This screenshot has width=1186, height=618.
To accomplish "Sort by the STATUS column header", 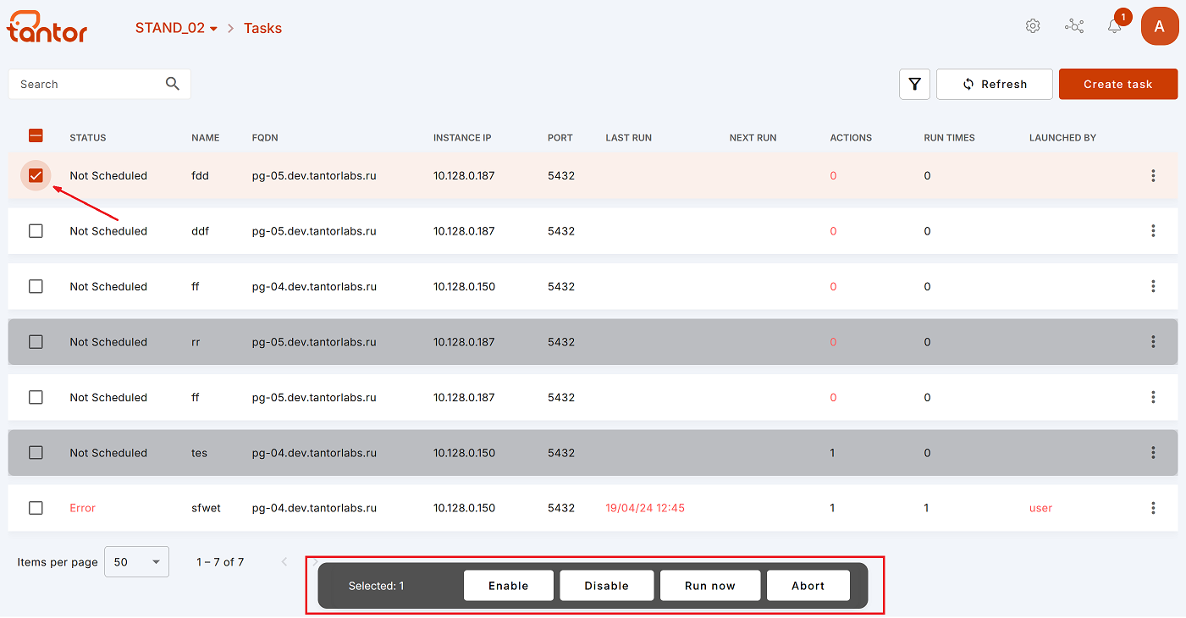I will tap(88, 138).
